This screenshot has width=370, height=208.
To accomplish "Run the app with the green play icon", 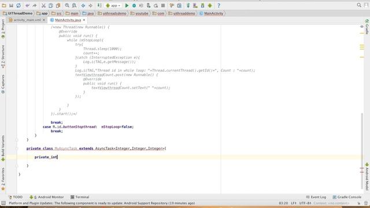I will point(127,5).
